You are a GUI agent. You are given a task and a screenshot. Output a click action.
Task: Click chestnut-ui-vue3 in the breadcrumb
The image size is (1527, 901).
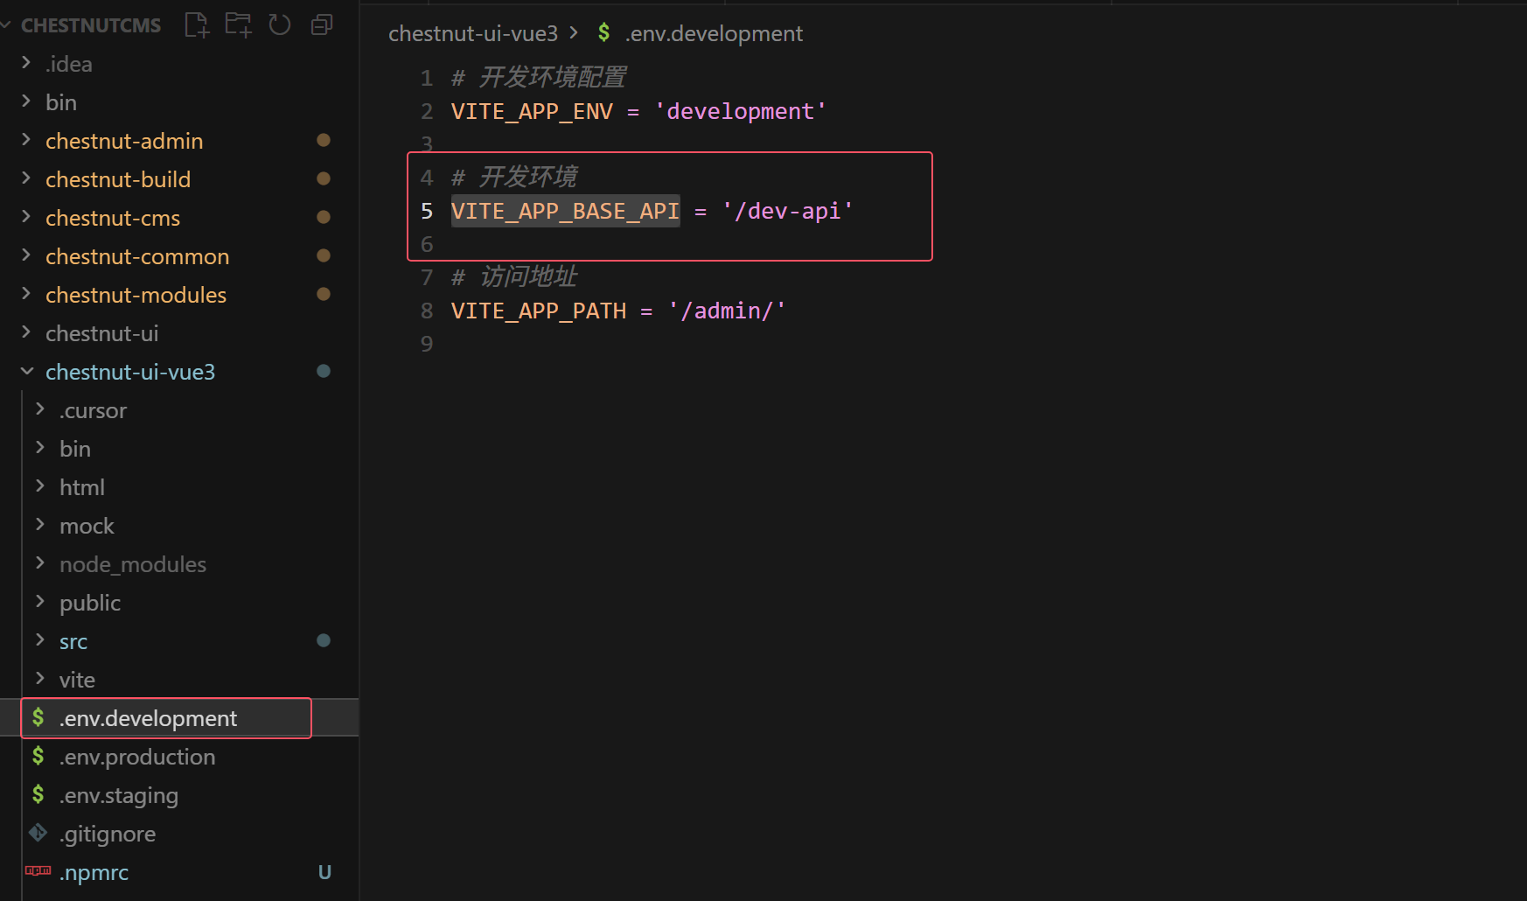coord(472,34)
